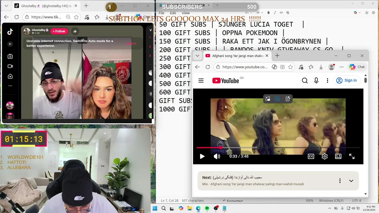379x213 pixels.
Task: Insert link using Notepad toolbar icon
Action: coord(281,13)
